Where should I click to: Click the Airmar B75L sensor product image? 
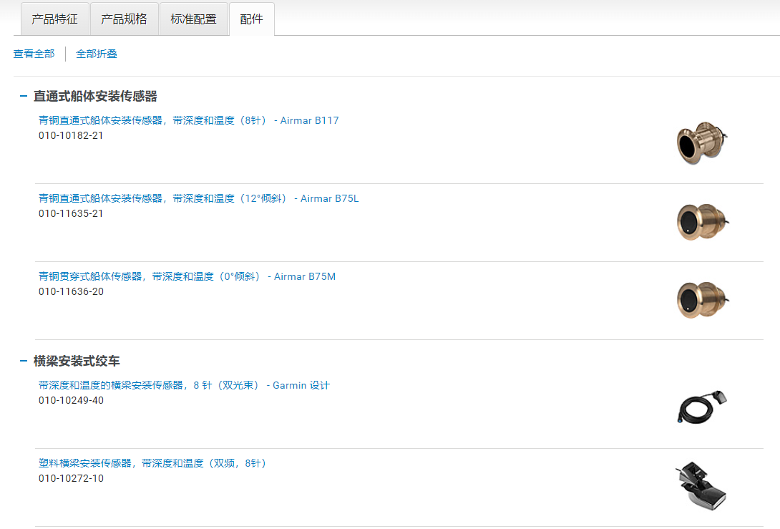pos(701,221)
